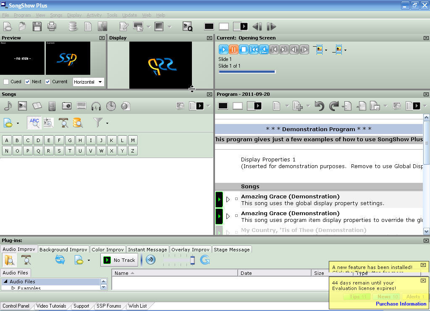Click the ABC title search icon

34,123
